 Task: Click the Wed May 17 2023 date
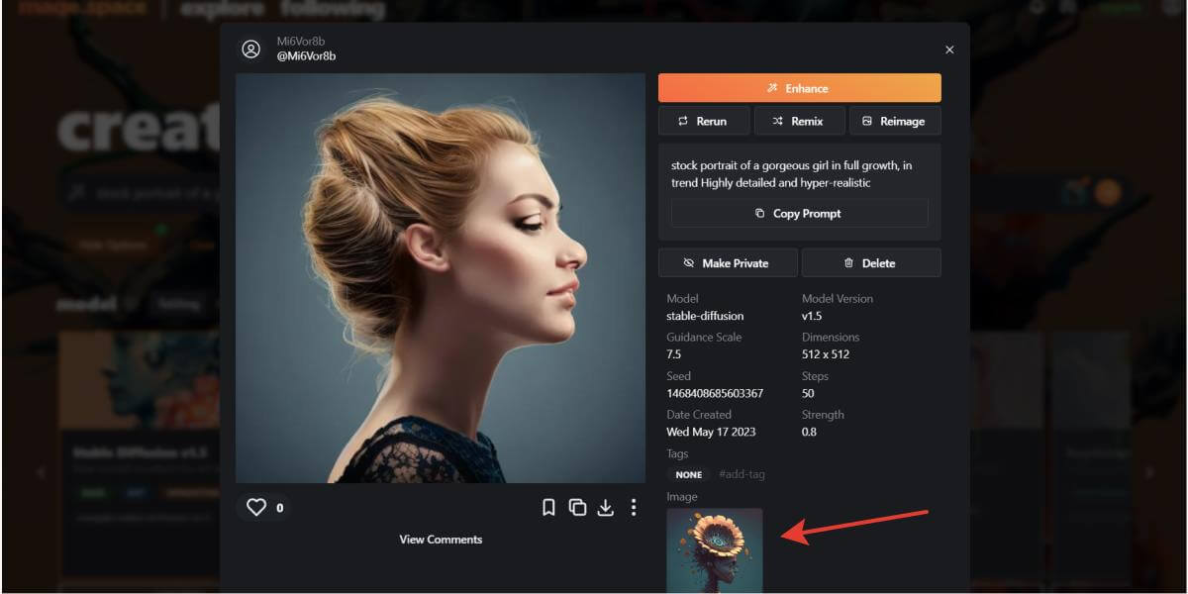point(713,432)
